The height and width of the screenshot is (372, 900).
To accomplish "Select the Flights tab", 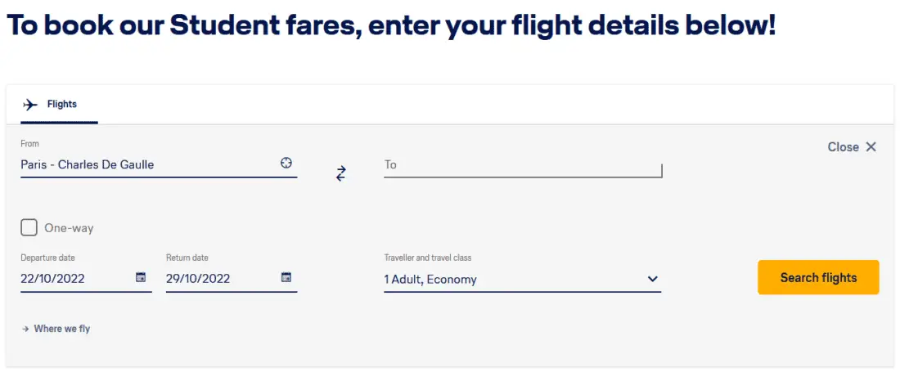I will 61,105.
